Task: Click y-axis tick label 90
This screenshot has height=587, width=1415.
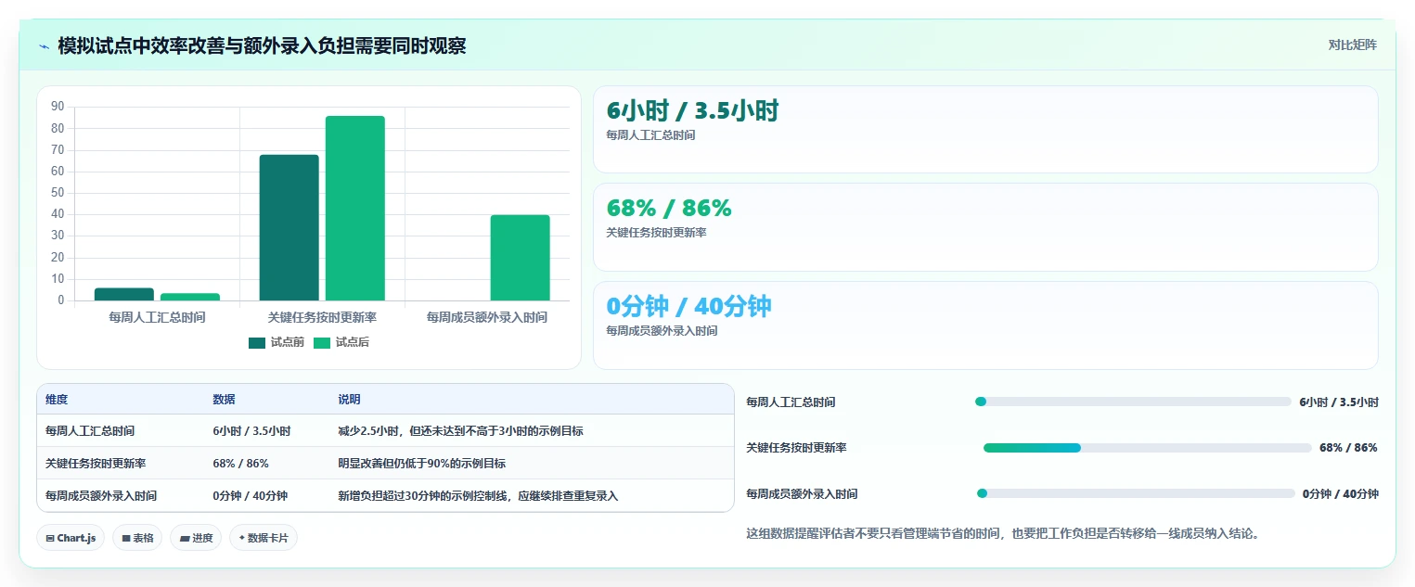Action: [58, 107]
